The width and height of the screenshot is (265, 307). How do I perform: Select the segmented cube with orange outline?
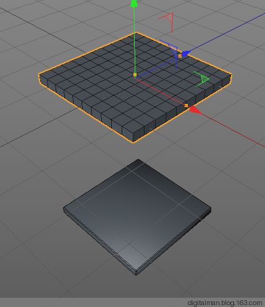click(x=135, y=87)
